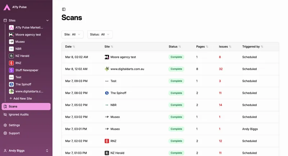Open Support in sidebar
This screenshot has width=288, height=156.
26,133
